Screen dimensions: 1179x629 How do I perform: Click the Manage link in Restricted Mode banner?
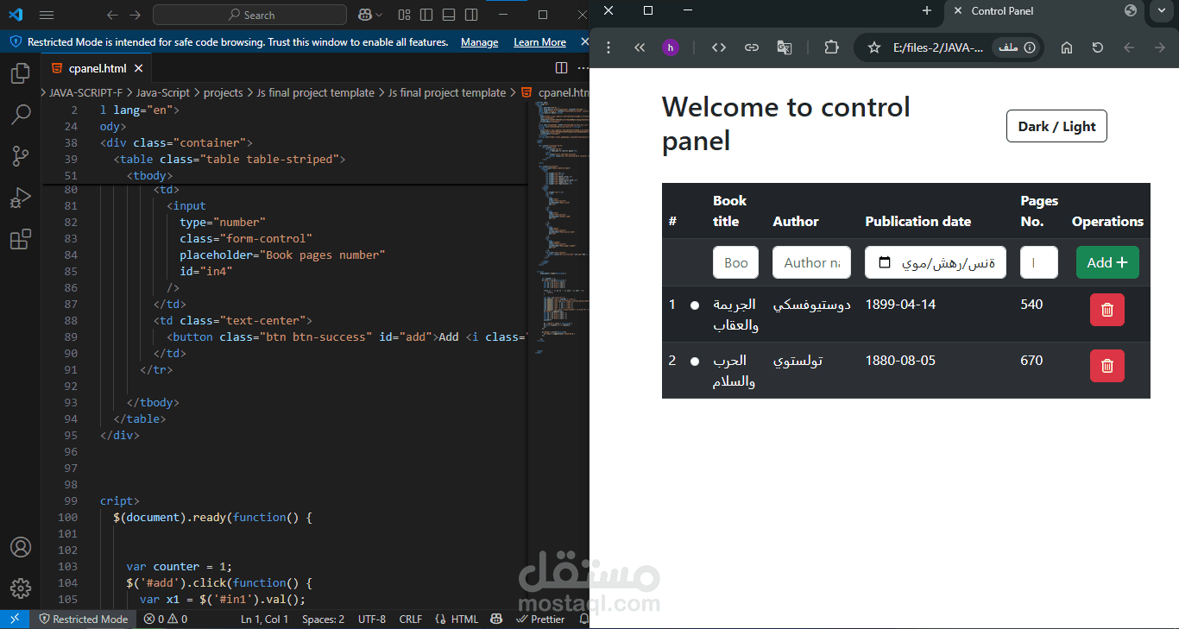pyautogui.click(x=479, y=42)
